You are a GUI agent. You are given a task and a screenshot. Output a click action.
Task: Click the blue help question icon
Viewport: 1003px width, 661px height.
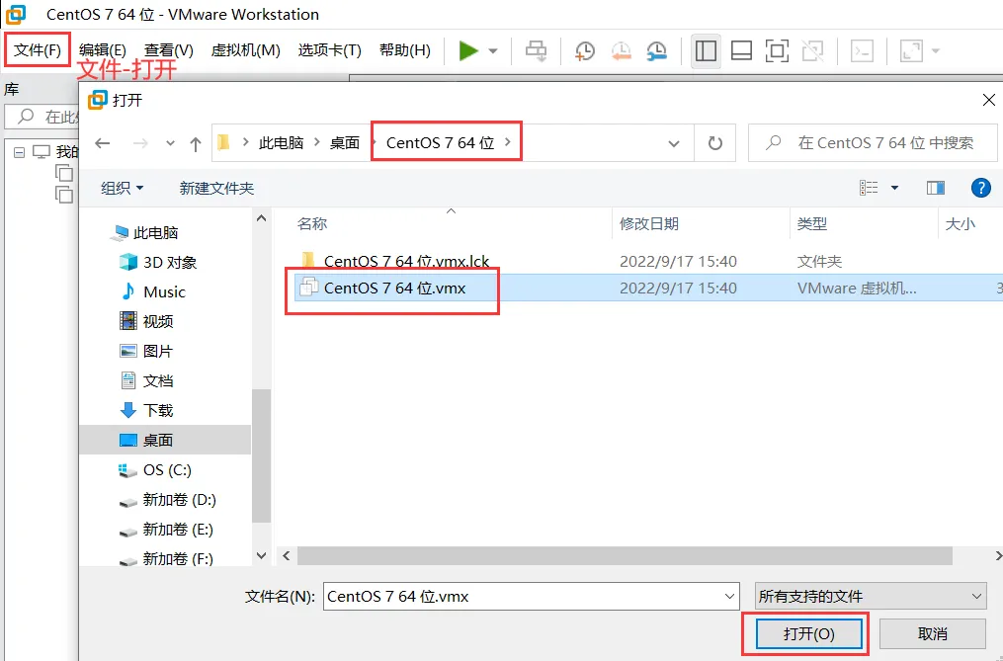pyautogui.click(x=980, y=188)
